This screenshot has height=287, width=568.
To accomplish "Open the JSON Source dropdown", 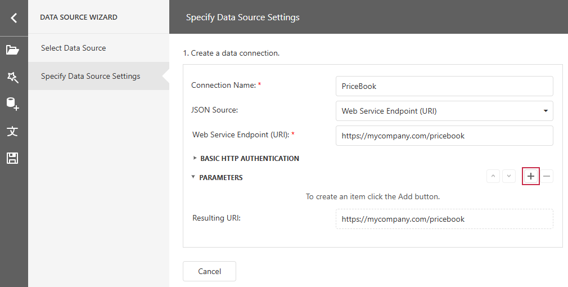I will [x=444, y=111].
